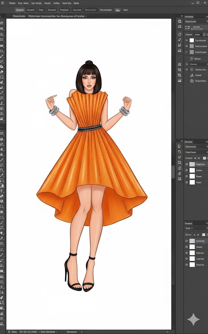Image resolution: width=208 pixels, height=334 pixels.
Task: Open the clock-shaped history icon in right strip
Action: coord(179,152)
